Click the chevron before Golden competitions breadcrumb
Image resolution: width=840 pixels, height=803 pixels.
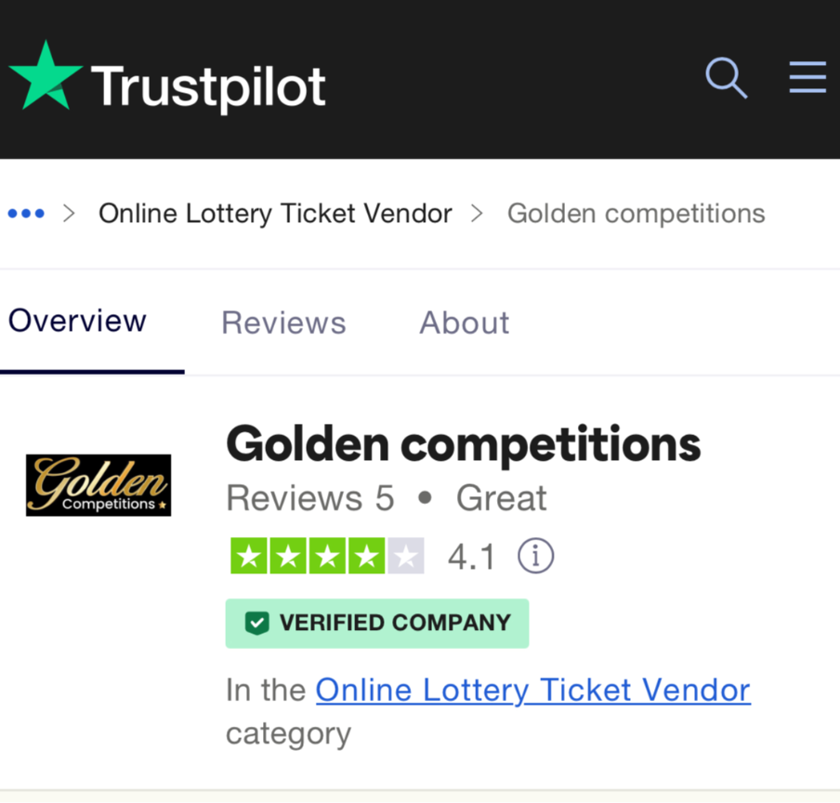click(477, 214)
